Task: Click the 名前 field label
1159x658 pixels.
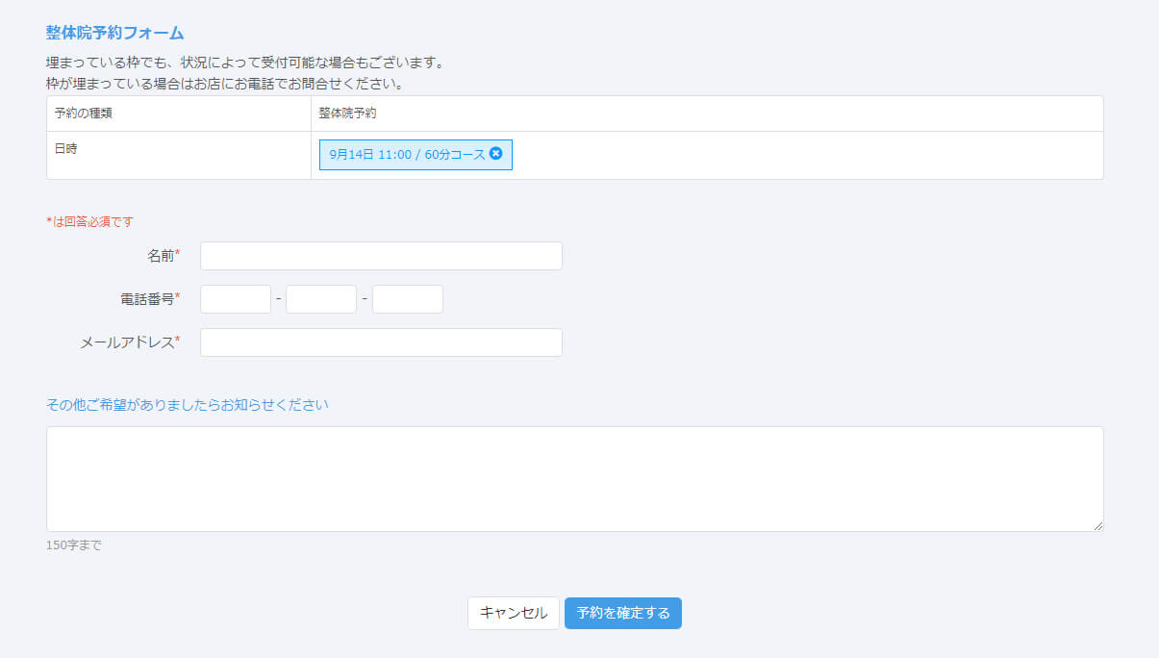Action: 162,256
